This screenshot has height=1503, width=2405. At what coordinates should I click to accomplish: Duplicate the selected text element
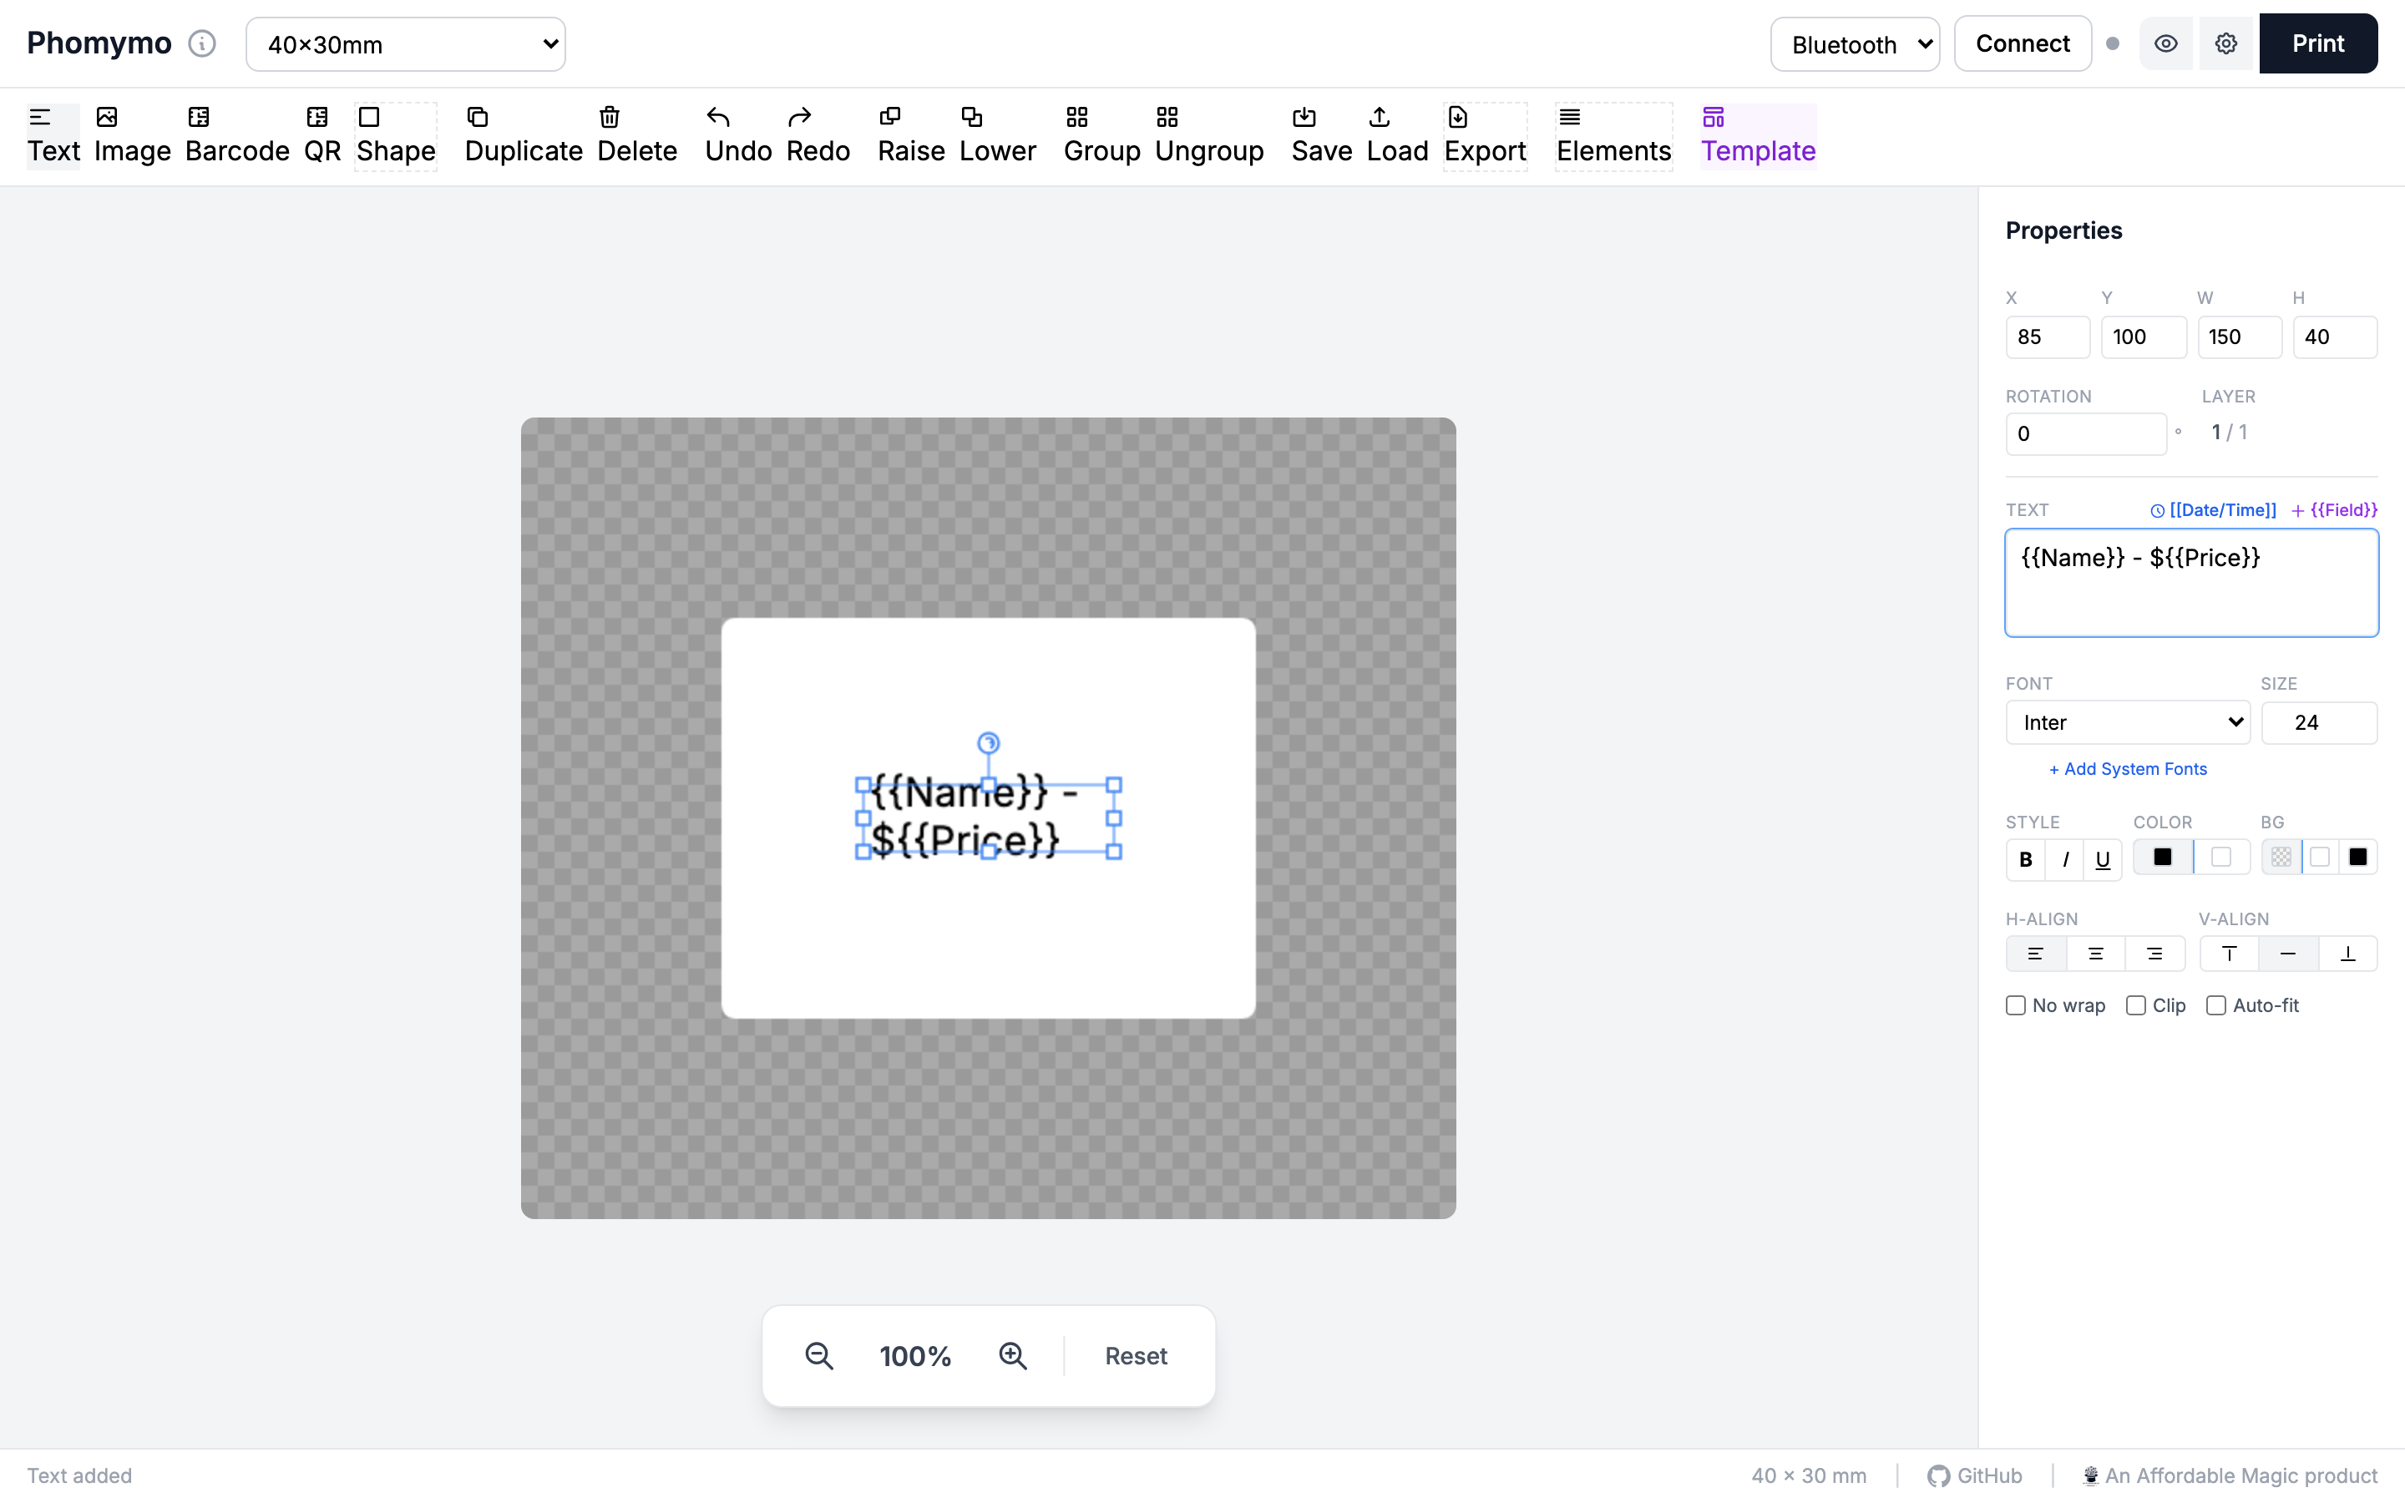click(x=523, y=134)
